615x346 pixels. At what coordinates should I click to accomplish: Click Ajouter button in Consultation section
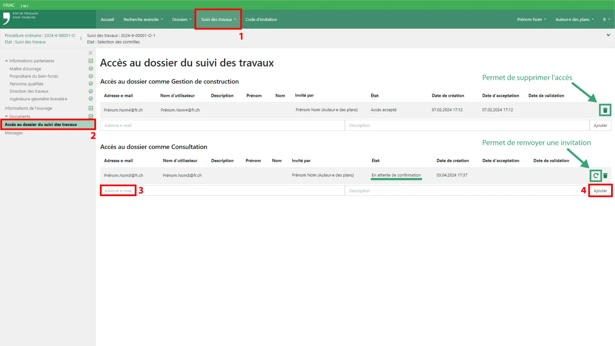(x=600, y=191)
